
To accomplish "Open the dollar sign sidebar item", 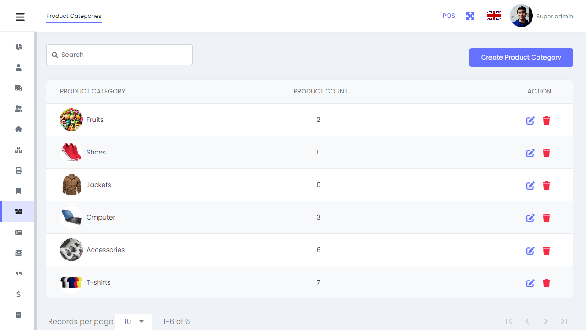I will [x=18, y=294].
